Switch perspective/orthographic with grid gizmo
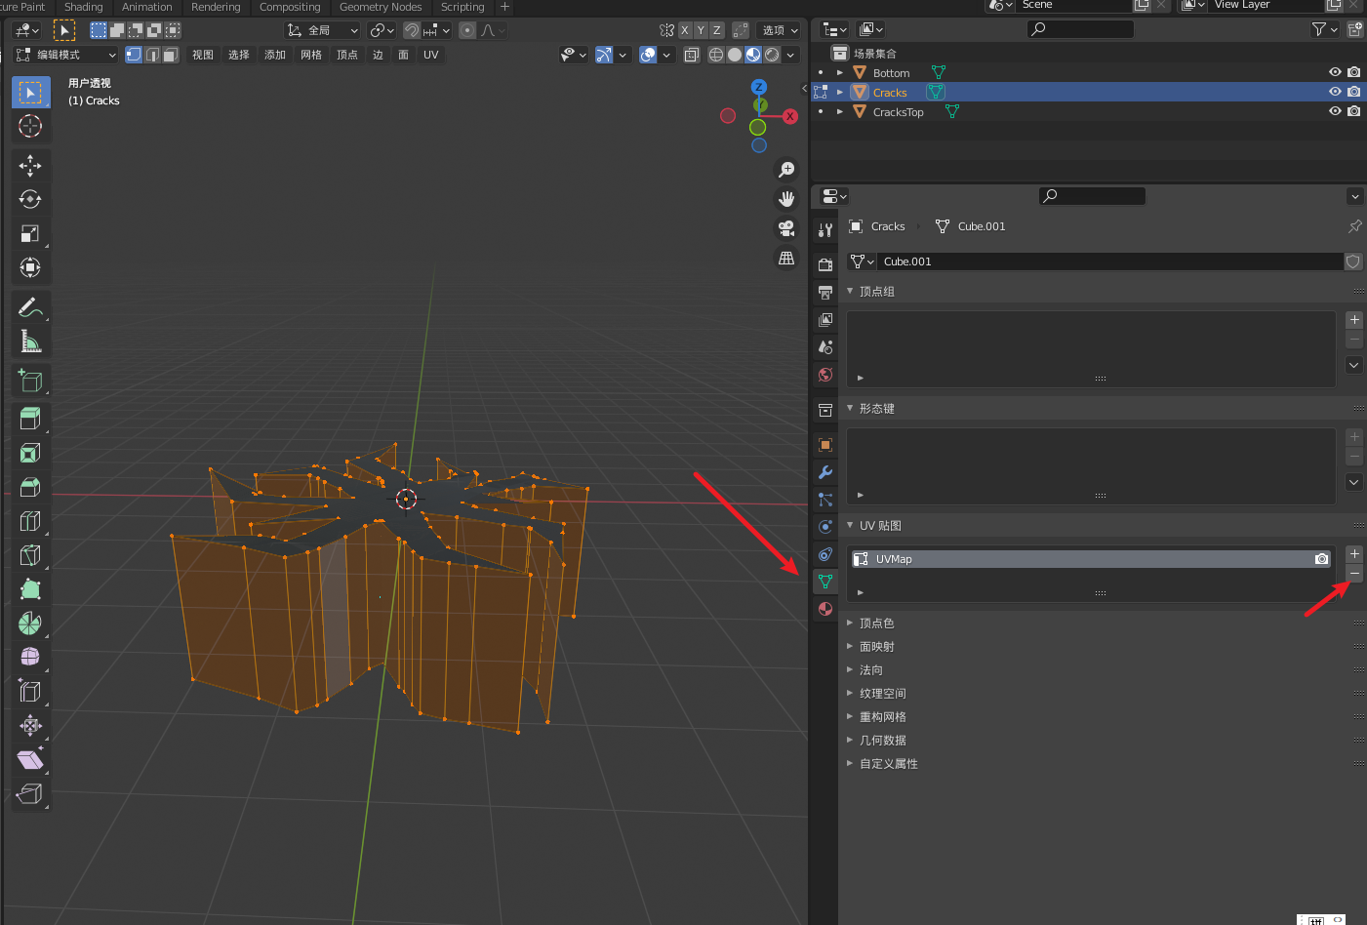Viewport: 1367px width, 925px height. click(786, 259)
